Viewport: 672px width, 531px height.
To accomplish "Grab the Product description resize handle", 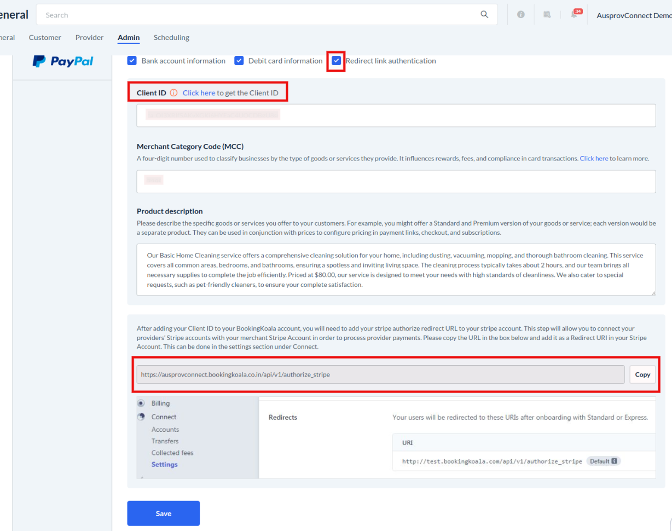I will (652, 292).
